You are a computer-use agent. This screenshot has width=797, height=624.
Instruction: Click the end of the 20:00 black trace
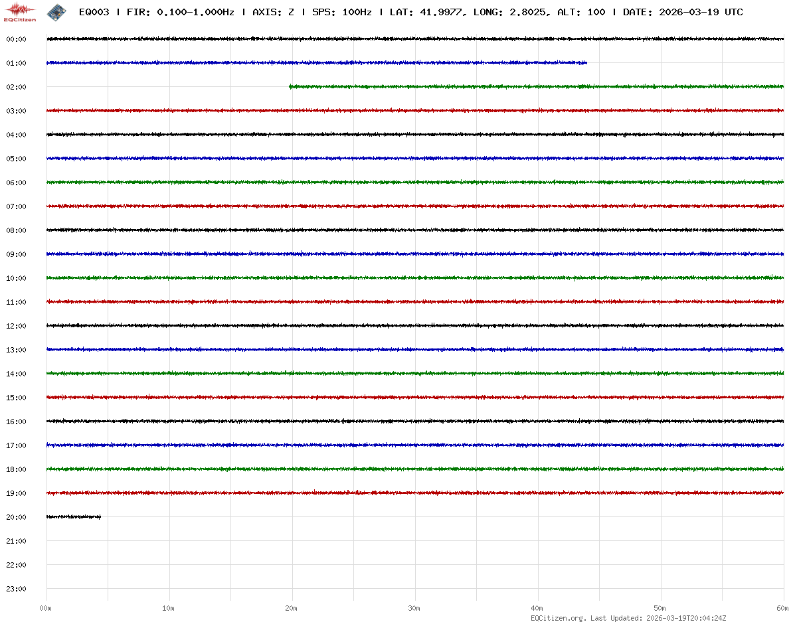click(x=100, y=516)
